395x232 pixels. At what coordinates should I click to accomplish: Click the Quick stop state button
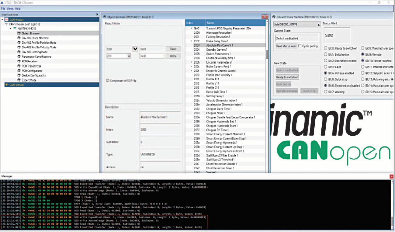tap(310, 91)
